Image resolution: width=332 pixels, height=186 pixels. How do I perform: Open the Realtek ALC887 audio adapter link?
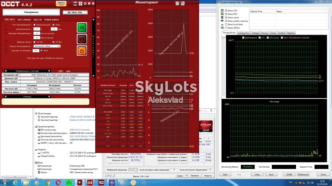[x=82, y=120]
